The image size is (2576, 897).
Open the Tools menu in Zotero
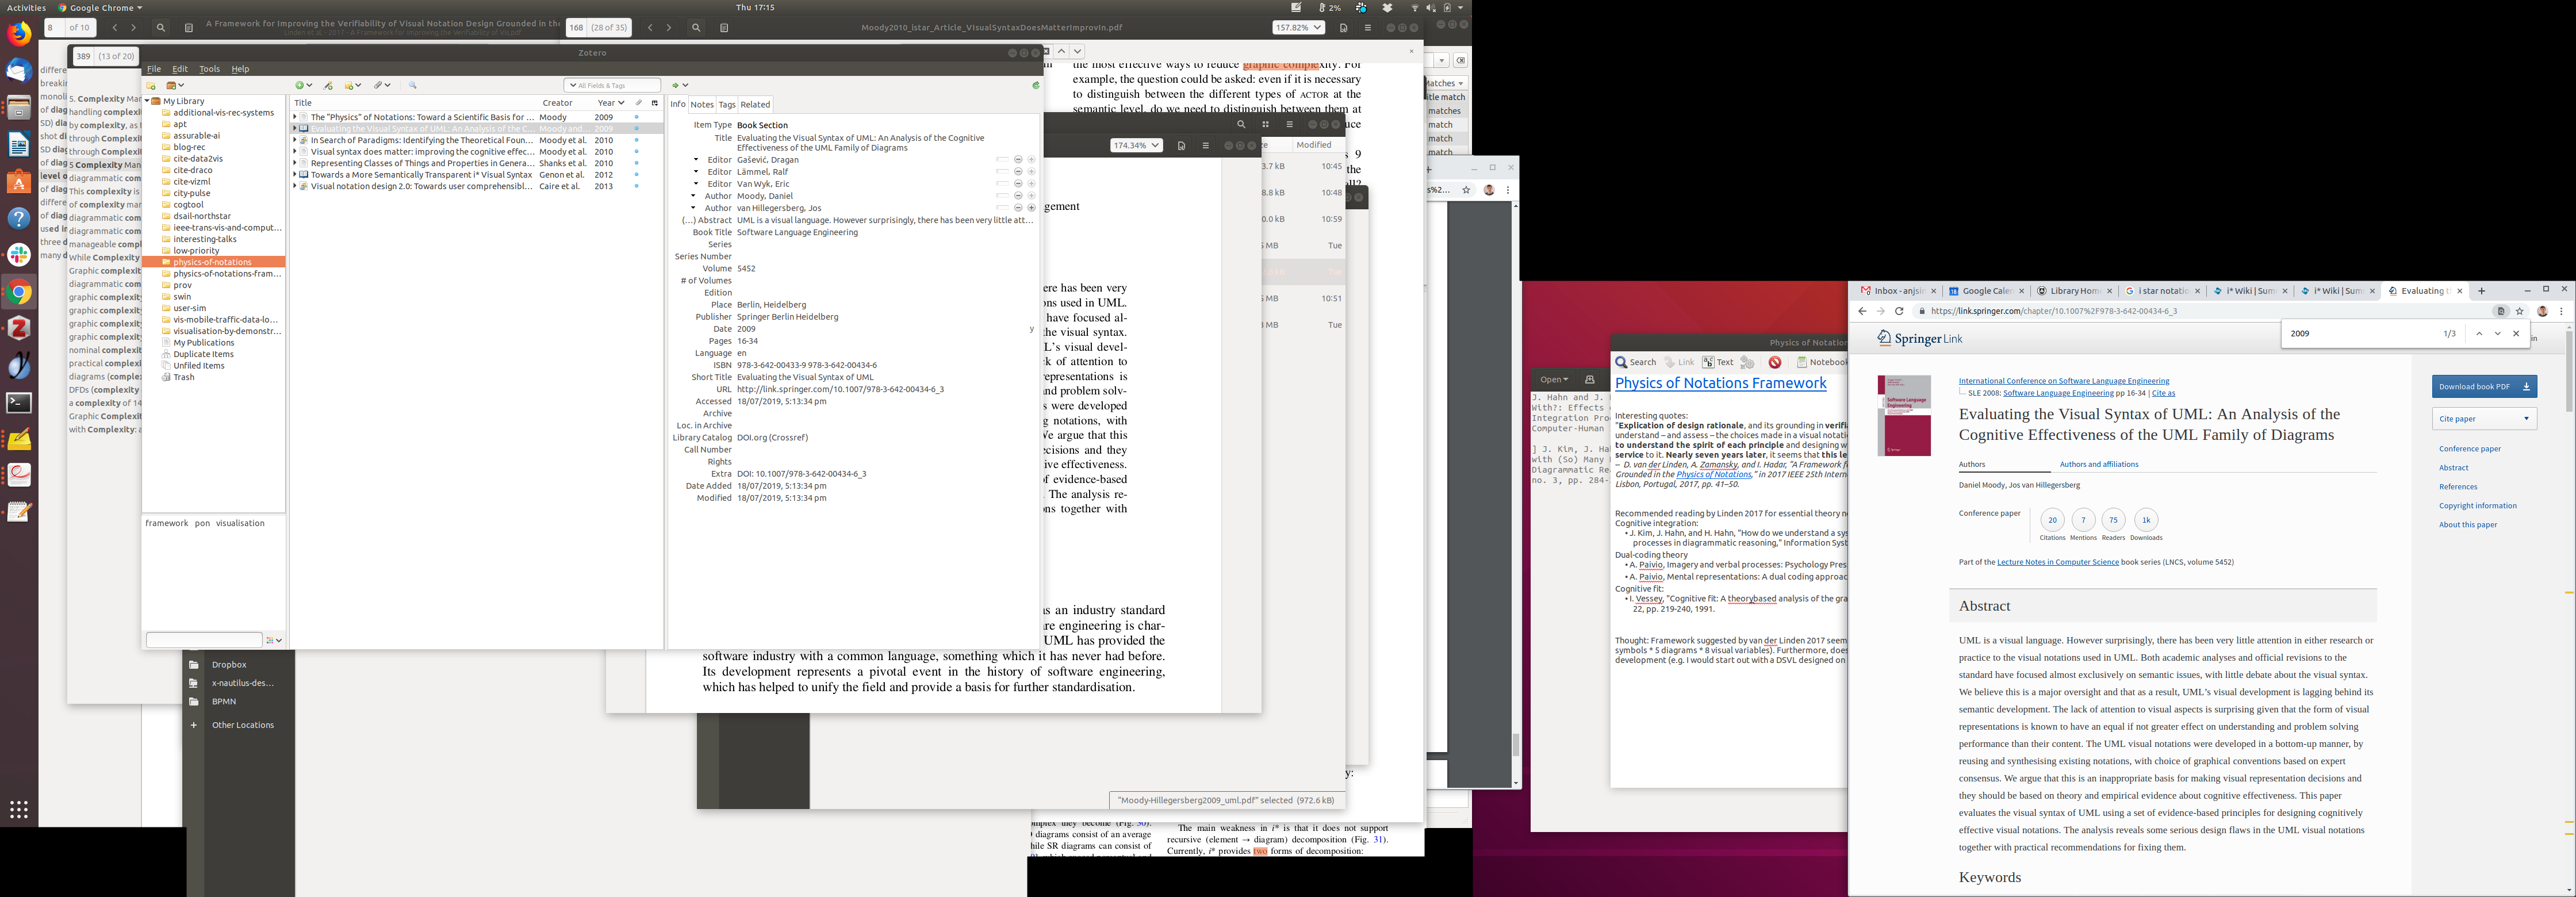pyautogui.click(x=209, y=69)
